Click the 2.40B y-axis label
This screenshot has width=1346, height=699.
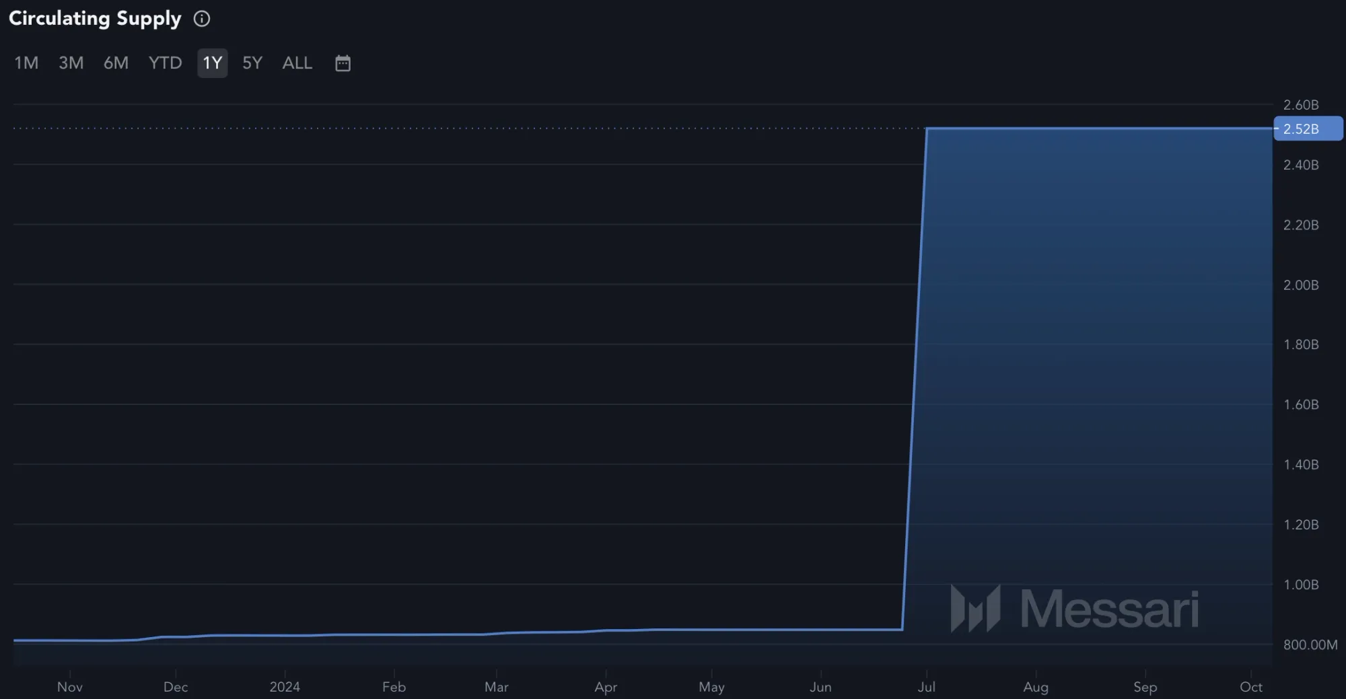[1301, 165]
